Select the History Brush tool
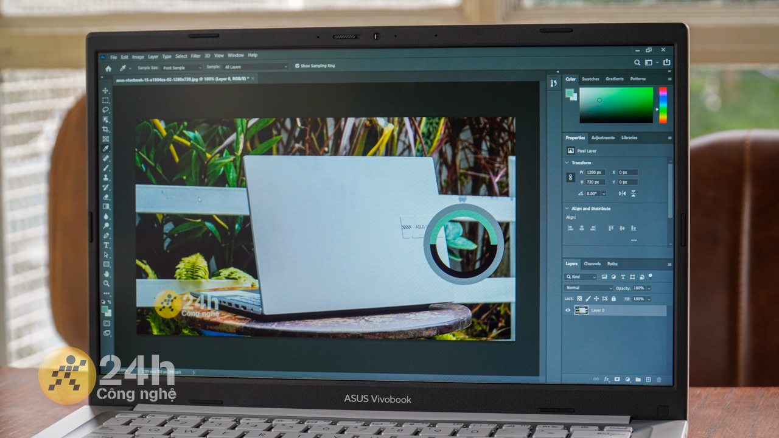 coord(106,187)
